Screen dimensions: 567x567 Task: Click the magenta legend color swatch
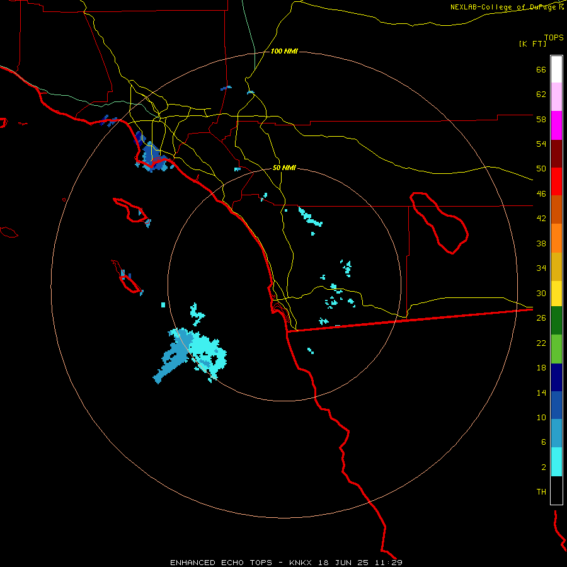coord(556,125)
